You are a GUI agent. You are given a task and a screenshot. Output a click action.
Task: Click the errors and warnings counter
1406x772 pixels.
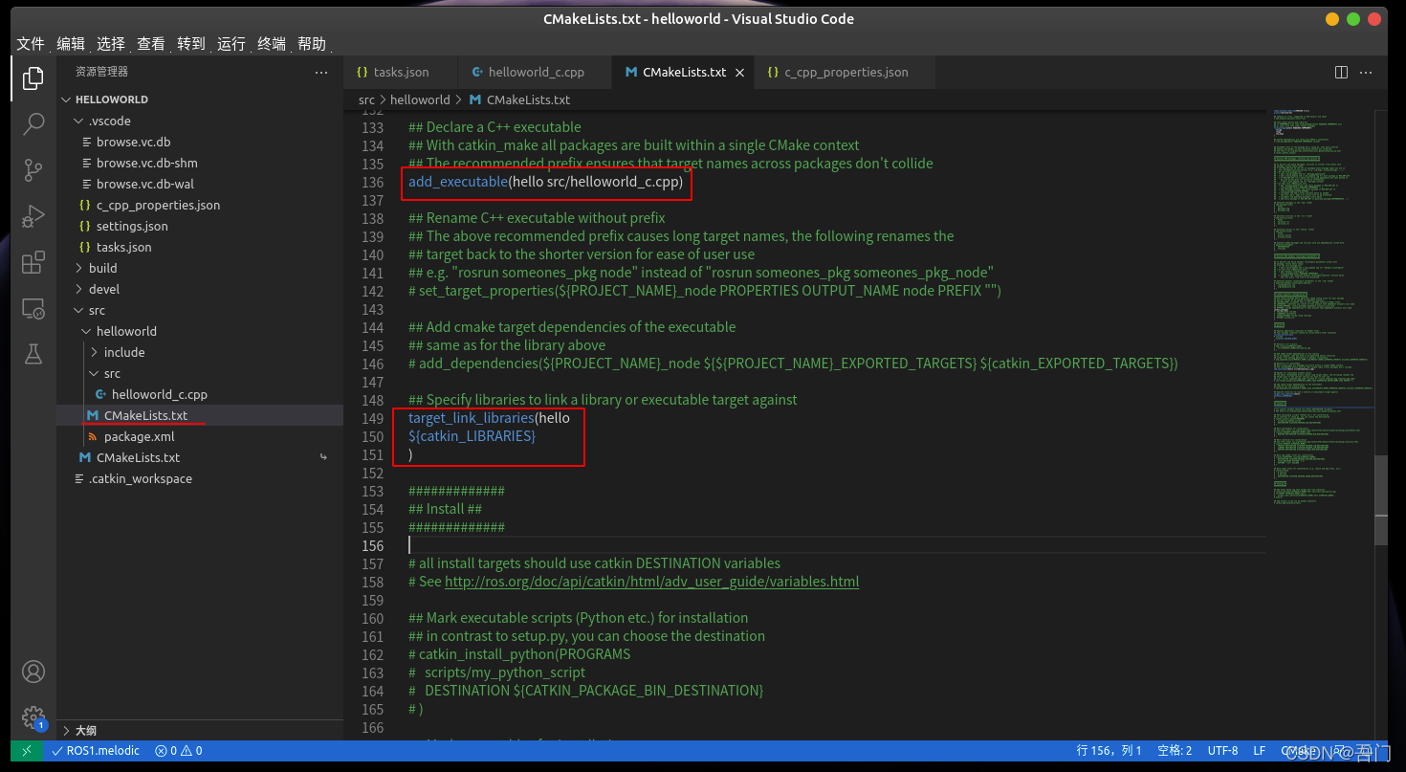(x=178, y=750)
